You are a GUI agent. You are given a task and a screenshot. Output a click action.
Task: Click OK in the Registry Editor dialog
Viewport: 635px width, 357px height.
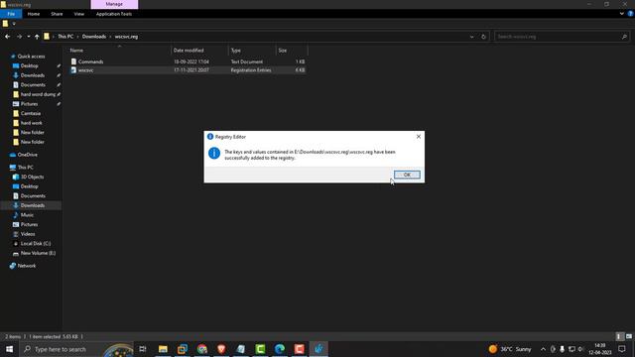coord(407,175)
